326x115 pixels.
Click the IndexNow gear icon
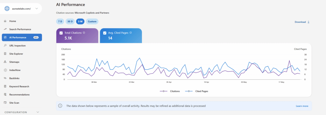pos(5,70)
